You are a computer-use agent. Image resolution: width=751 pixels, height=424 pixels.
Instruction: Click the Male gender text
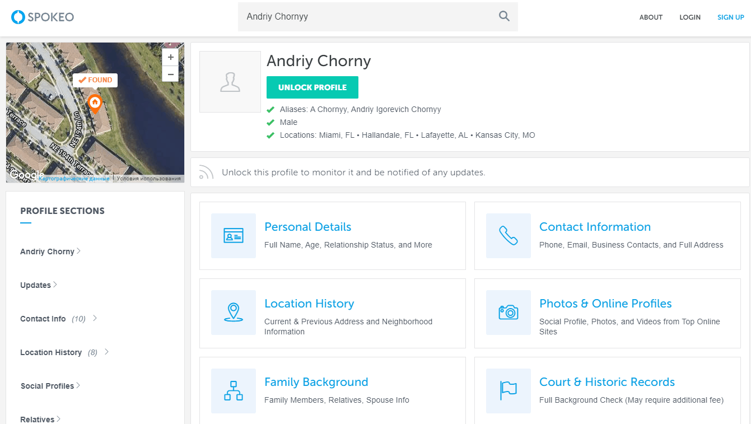tap(288, 122)
